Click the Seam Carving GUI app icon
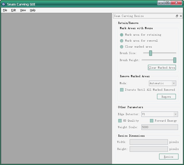Viewport: 184px width, 165px height. (x=4, y=4)
